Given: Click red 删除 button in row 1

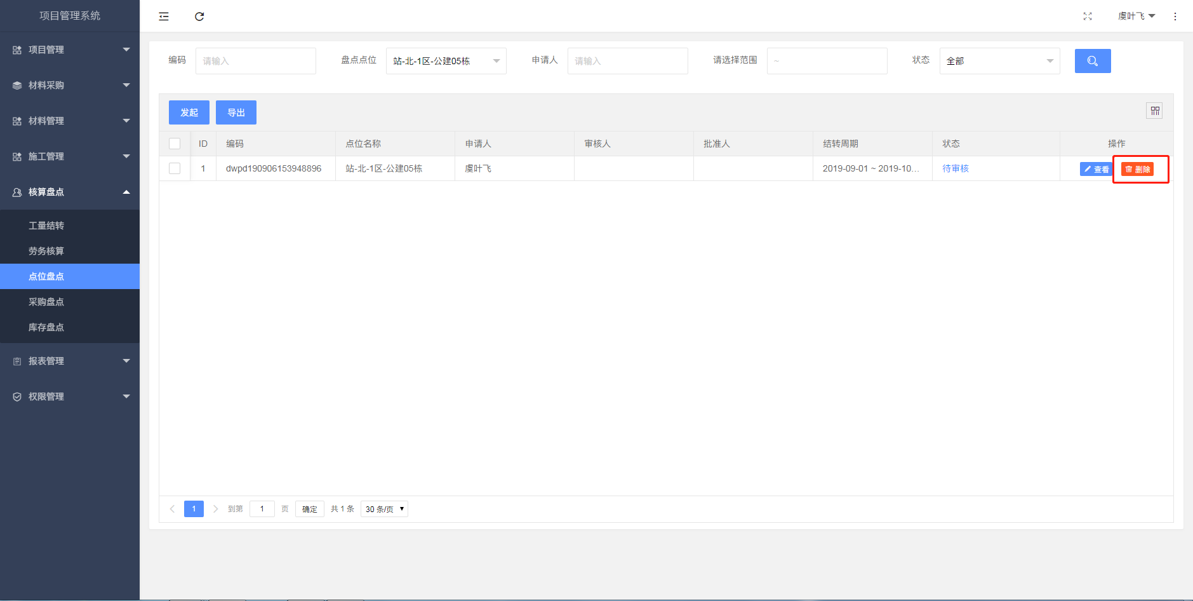Looking at the screenshot, I should coord(1137,169).
